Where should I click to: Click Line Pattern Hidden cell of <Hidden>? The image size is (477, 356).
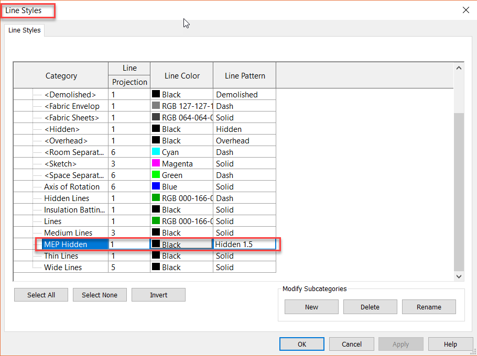(x=245, y=129)
